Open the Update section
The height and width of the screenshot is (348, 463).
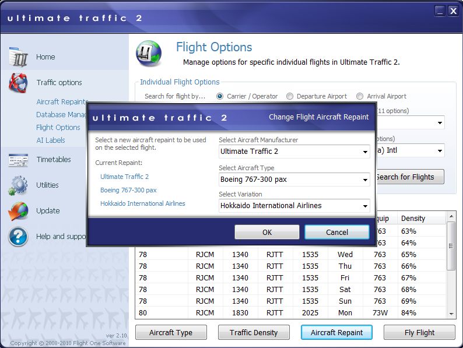coord(48,211)
